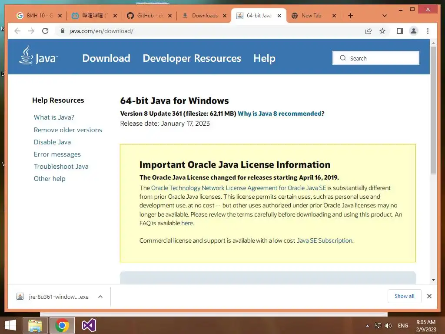Switch to the New Tab tab
445x334 pixels.
point(311,16)
